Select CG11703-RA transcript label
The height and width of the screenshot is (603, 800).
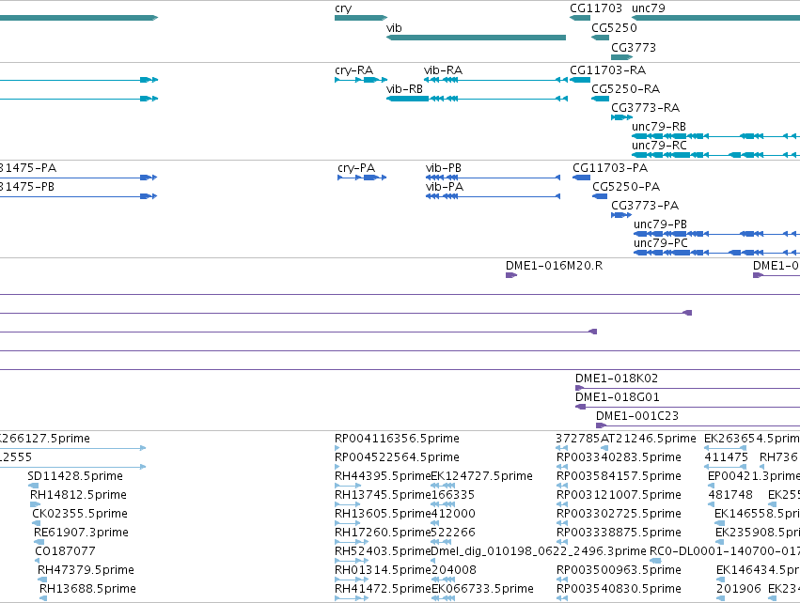607,70
